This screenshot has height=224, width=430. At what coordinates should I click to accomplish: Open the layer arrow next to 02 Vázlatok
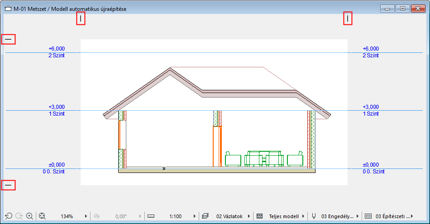(x=249, y=216)
